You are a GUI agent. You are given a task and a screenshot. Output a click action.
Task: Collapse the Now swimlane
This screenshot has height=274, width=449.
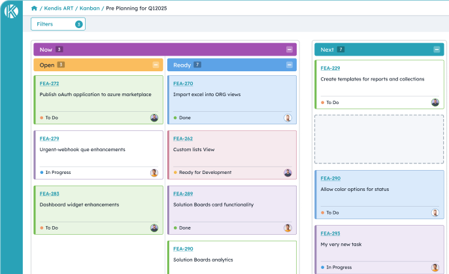290,50
